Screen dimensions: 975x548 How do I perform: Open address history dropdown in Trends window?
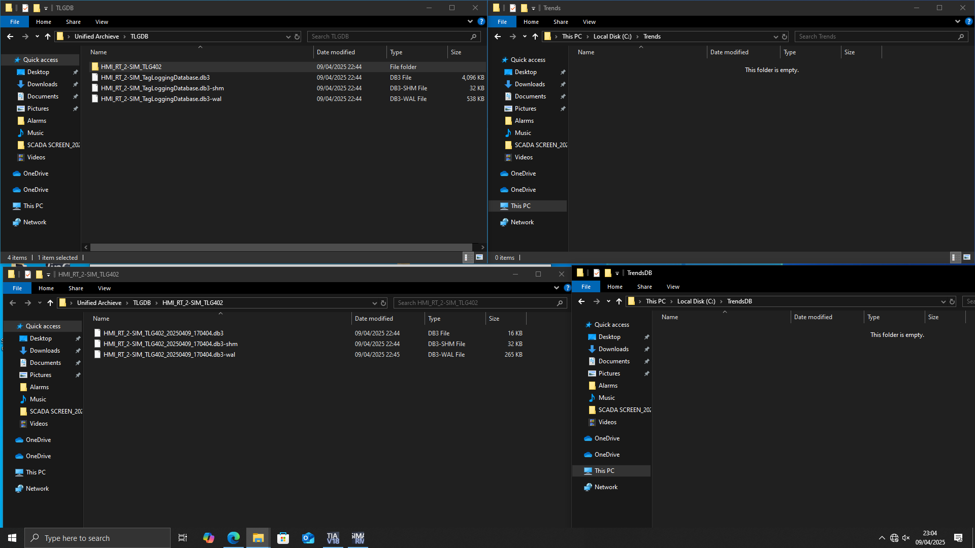775,37
